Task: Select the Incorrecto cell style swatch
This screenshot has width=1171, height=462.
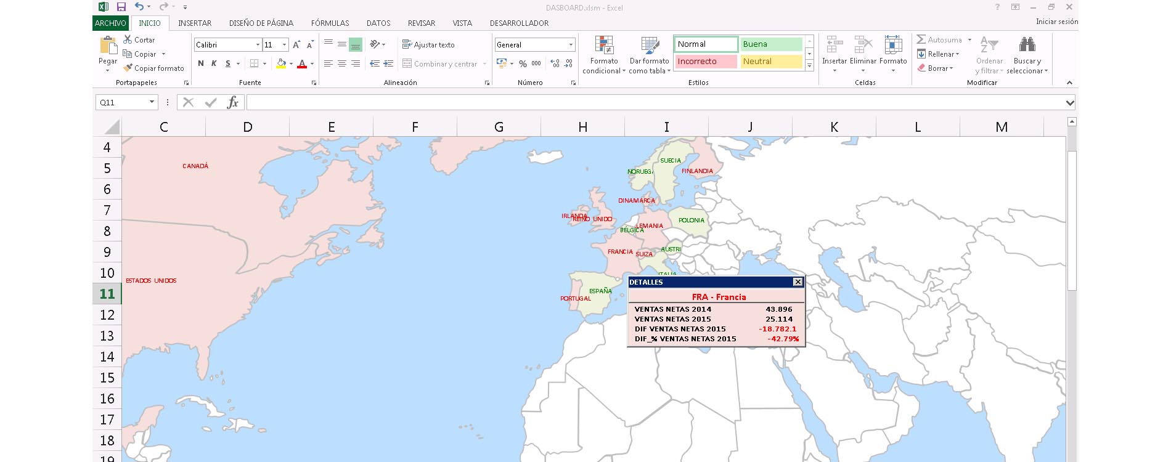Action: tap(705, 62)
